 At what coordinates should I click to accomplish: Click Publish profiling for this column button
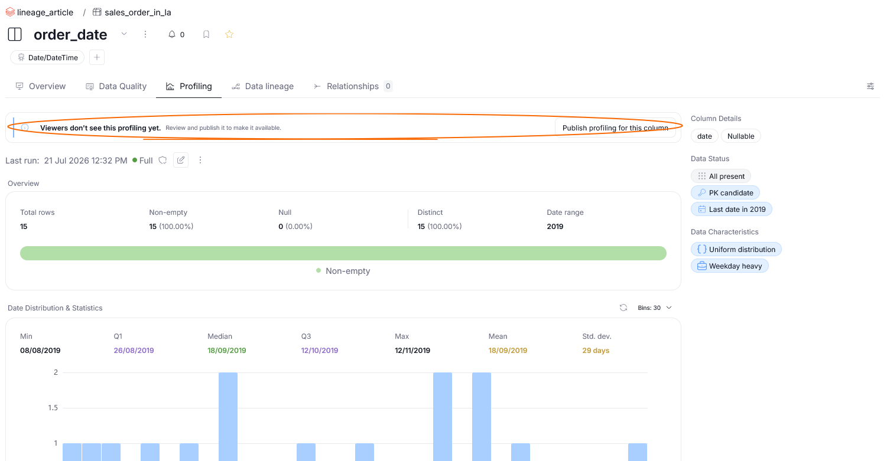[x=615, y=127]
